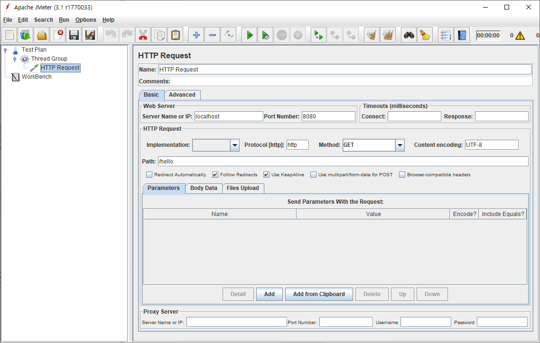Screen dimensions: 540x343
Task: Click the Delete button
Action: point(372,294)
